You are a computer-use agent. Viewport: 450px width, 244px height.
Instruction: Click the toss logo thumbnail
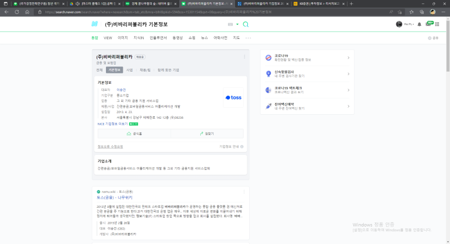[x=233, y=98]
